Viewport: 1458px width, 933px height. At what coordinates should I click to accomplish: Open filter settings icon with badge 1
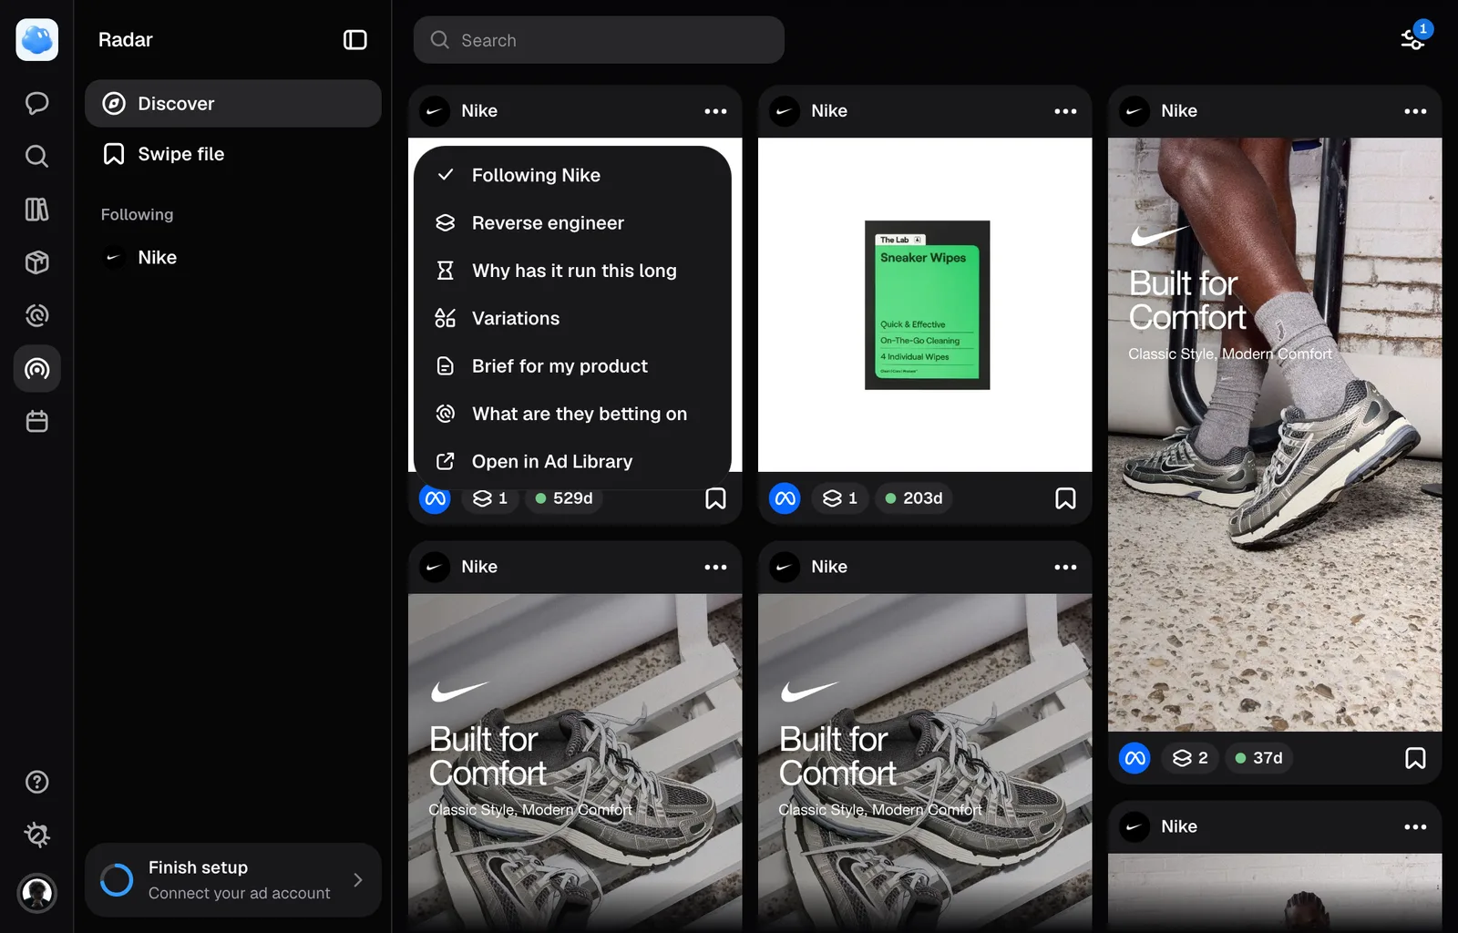(1413, 38)
